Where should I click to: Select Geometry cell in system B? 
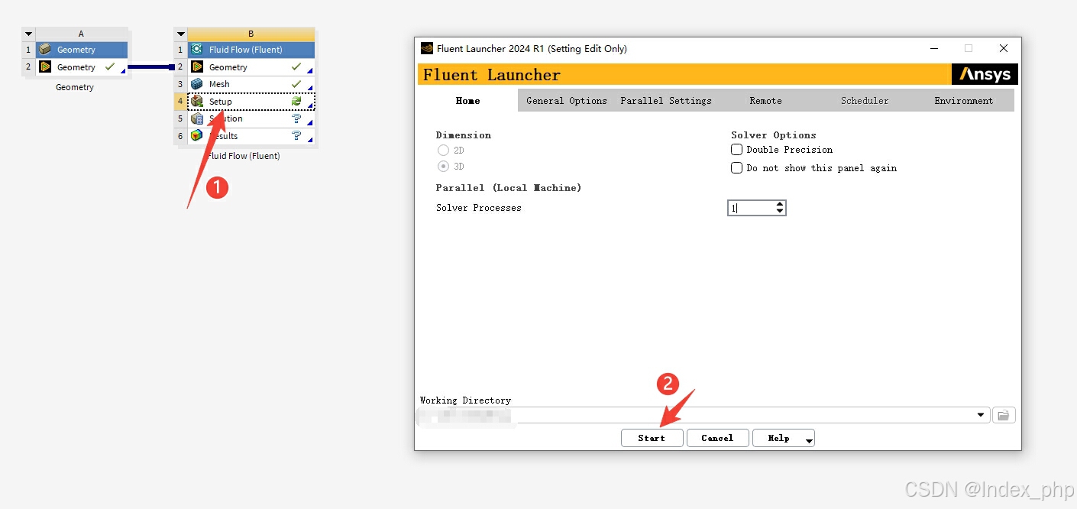pos(251,67)
